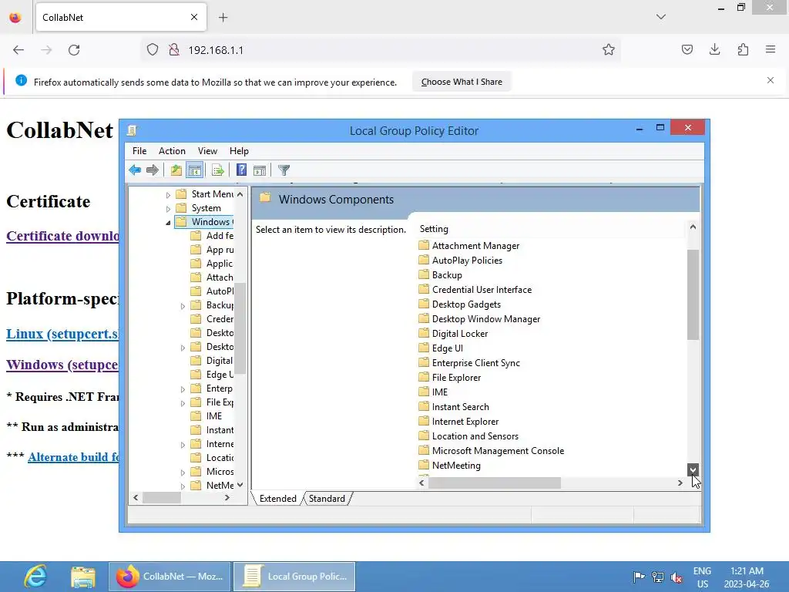Click Choose What I Share button
The height and width of the screenshot is (592, 789).
pos(462,82)
